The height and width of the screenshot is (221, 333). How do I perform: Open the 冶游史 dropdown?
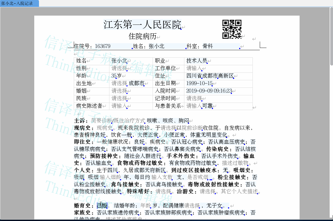tap(207, 192)
